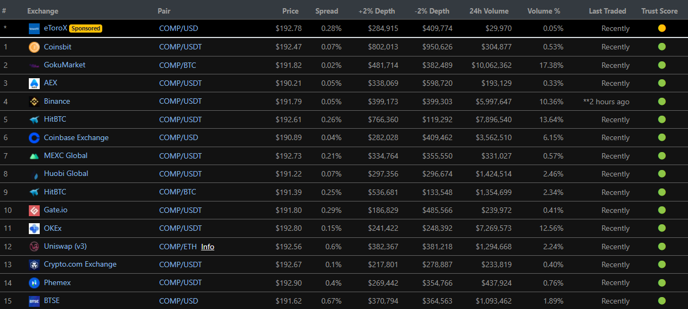Viewport: 688px width, 309px height.
Task: Click GokuMarket 24h volume $10,062,362
Action: point(492,65)
